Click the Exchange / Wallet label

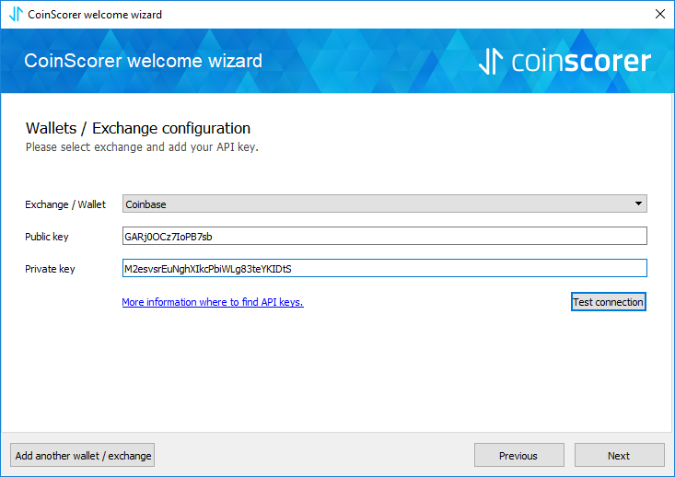65,204
